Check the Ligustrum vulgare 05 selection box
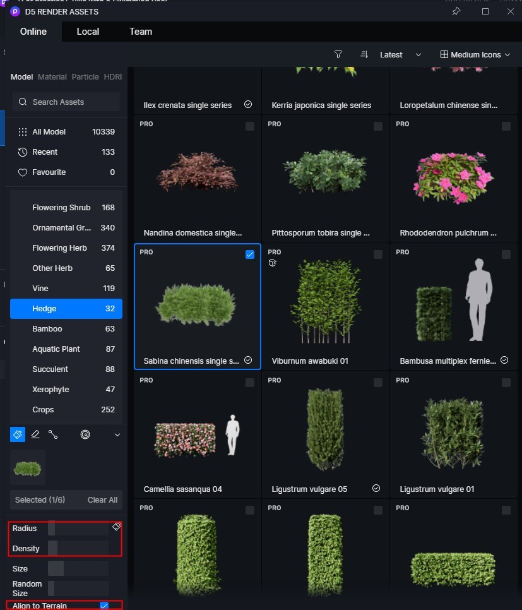This screenshot has height=610, width=522. point(377,383)
